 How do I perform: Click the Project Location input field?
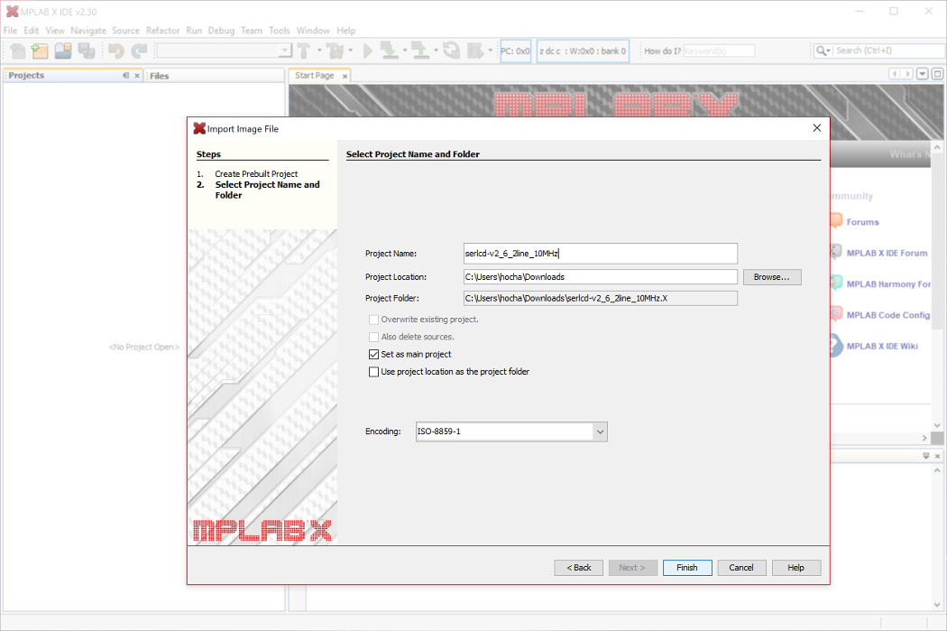[601, 277]
